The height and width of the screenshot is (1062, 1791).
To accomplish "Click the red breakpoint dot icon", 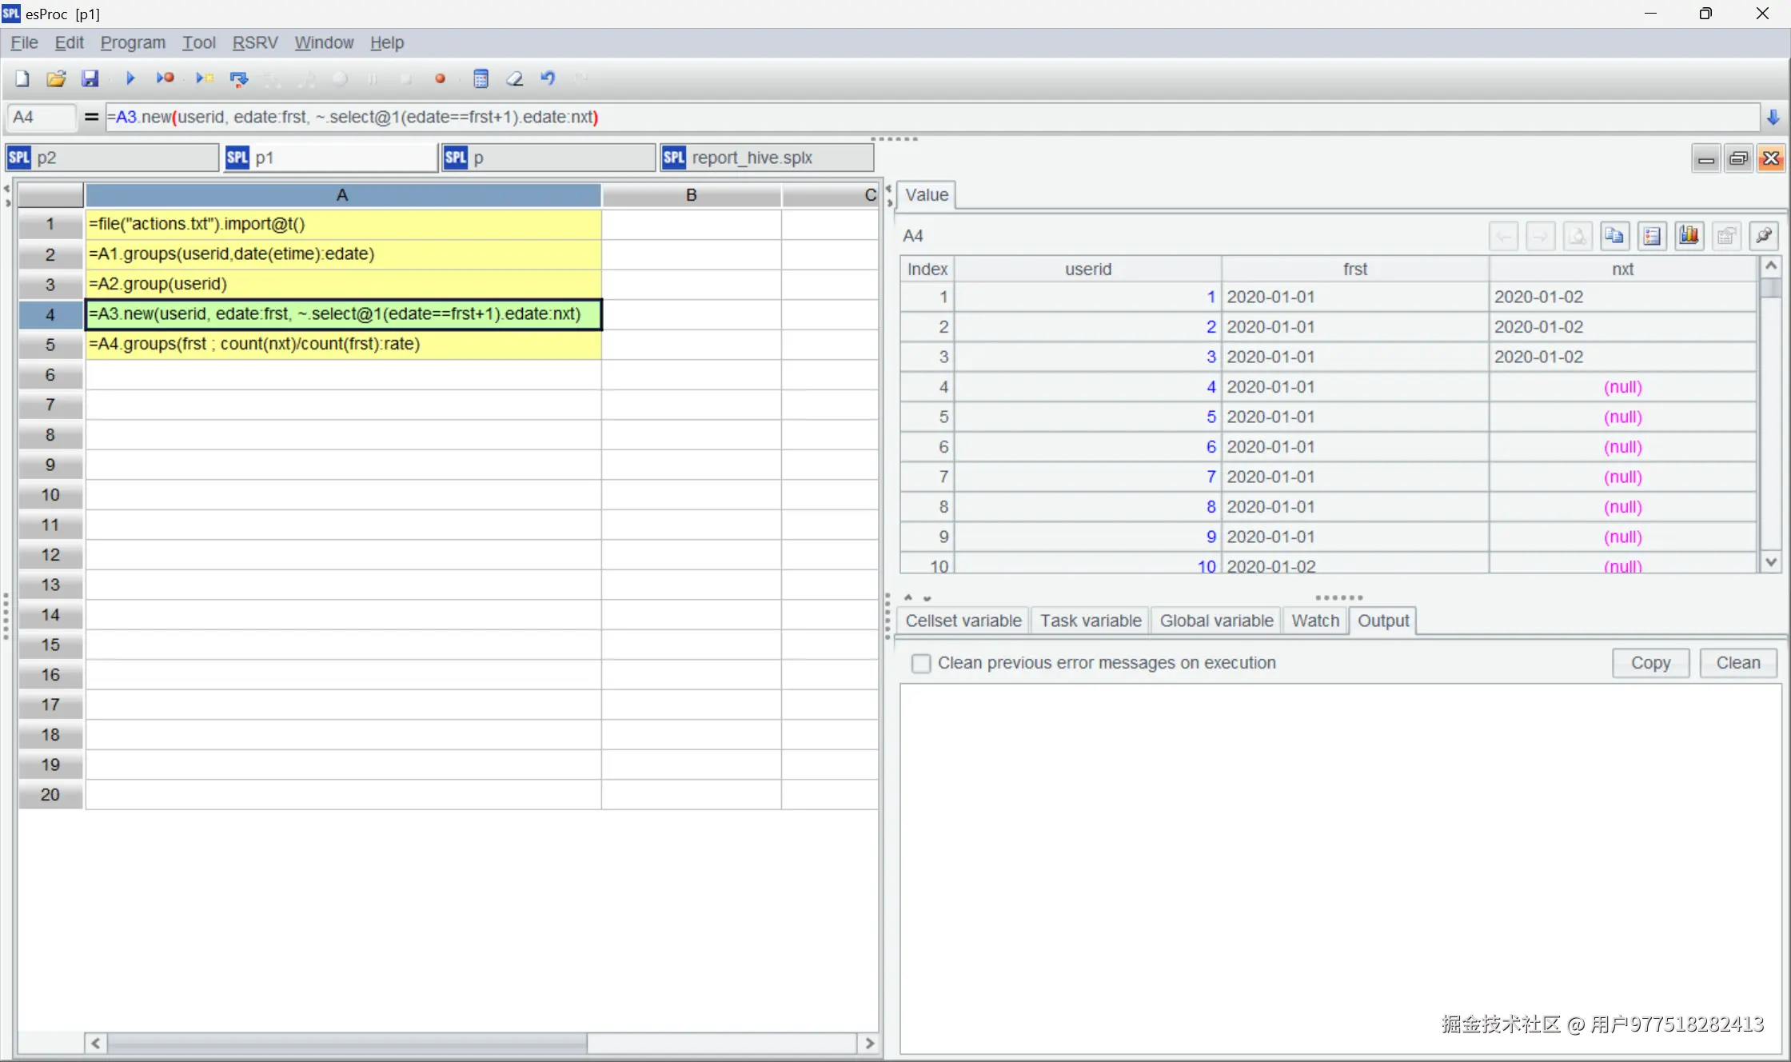I will coord(440,78).
